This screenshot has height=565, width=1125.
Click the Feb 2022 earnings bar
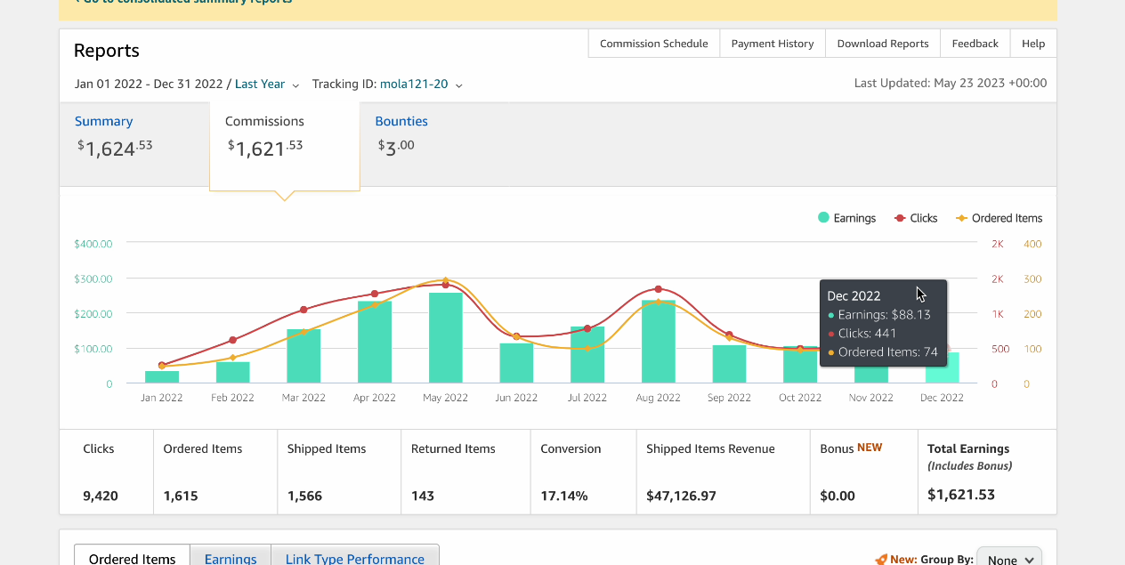pos(233,373)
